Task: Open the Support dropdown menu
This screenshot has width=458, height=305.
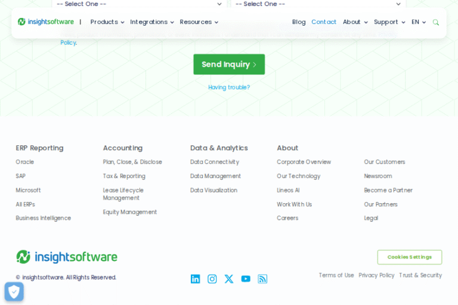Action: (x=389, y=22)
